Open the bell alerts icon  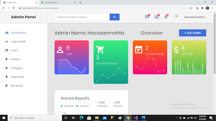click(166, 17)
